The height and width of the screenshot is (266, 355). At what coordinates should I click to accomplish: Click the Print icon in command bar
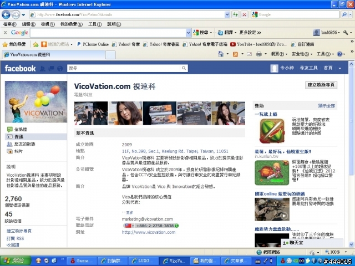click(x=259, y=54)
